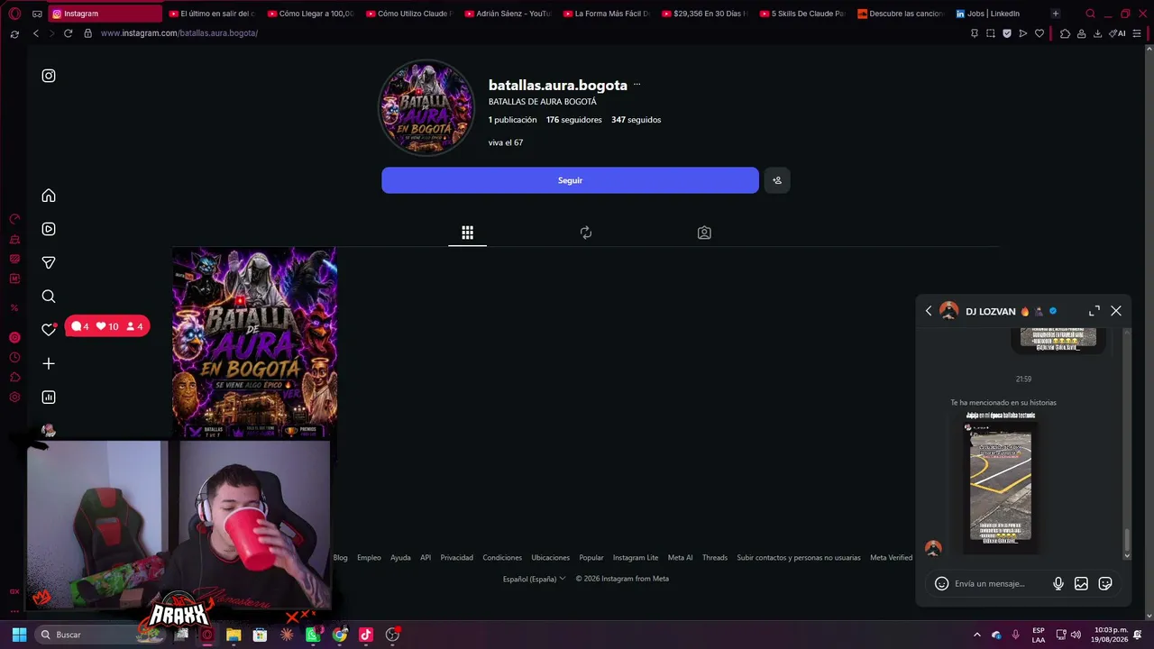
Task: Open the Meta AI footer link
Action: [680, 558]
